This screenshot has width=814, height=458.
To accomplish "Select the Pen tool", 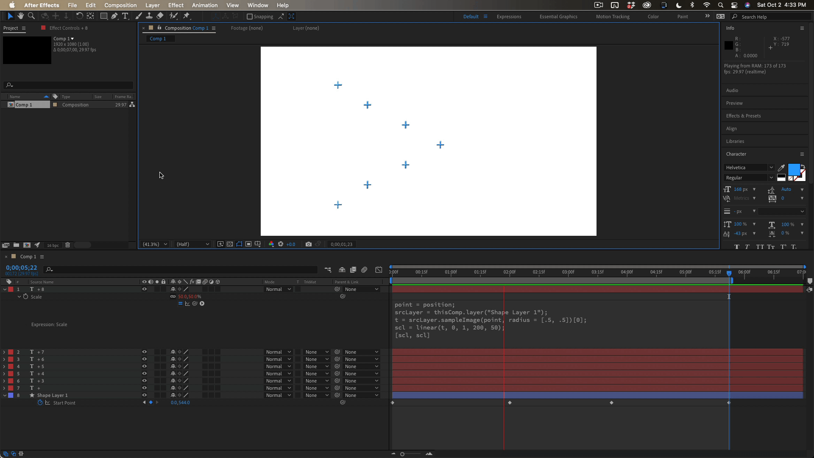I will tap(114, 16).
